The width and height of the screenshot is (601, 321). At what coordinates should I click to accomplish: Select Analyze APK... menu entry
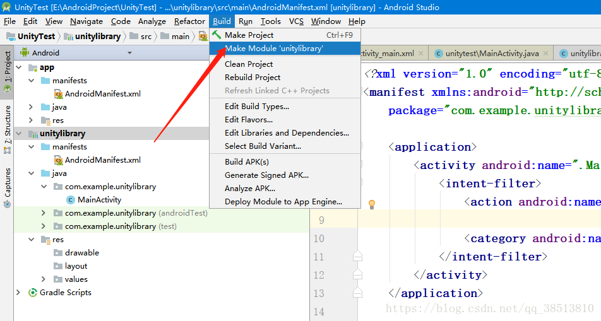(x=285, y=189)
